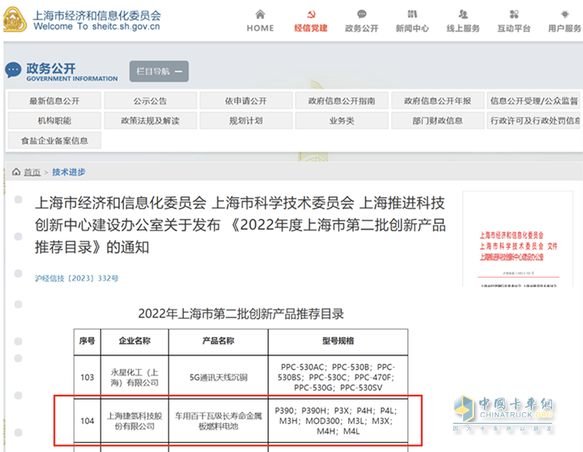Click the 新闻中心 books icon
The width and height of the screenshot is (583, 452).
[412, 14]
